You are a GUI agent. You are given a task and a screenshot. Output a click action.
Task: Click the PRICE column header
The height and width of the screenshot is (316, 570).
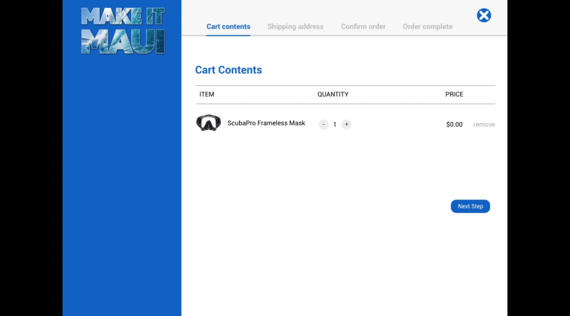(x=454, y=94)
